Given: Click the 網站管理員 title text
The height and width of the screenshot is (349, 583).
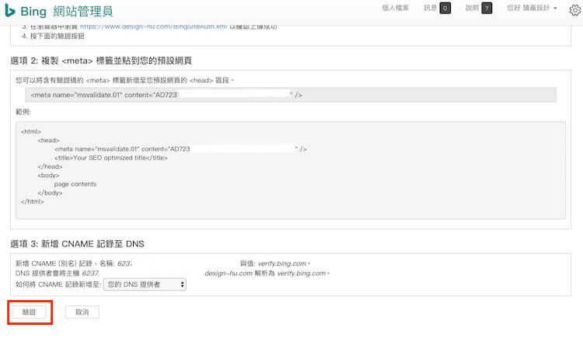Looking at the screenshot, I should pos(85,10).
